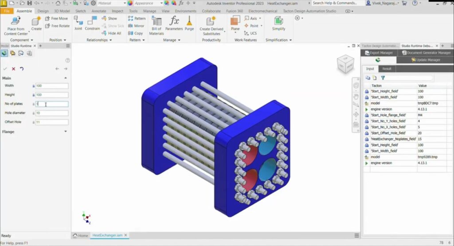This screenshot has width=454, height=246.
Task: Toggle lock icon beside Width field
Action: (33, 86)
